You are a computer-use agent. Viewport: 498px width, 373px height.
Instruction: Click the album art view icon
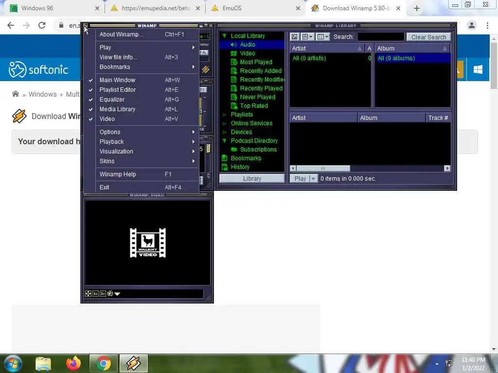(294, 37)
